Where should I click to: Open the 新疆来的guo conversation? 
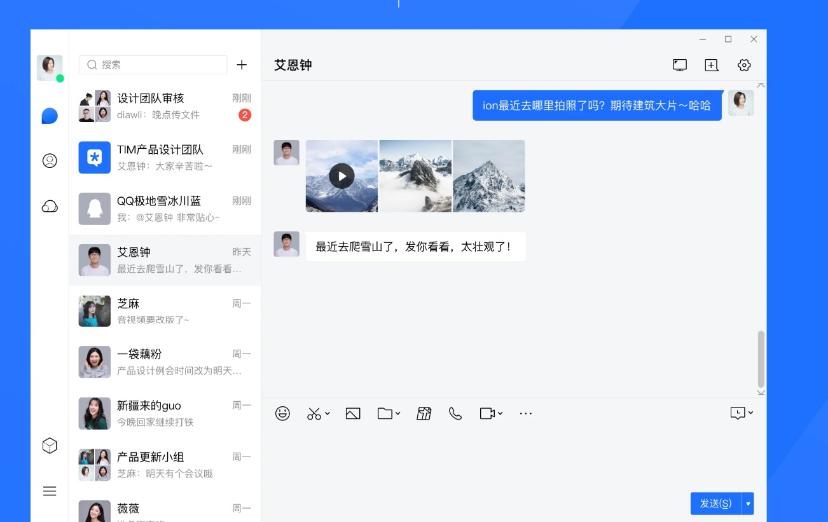pyautogui.click(x=165, y=414)
